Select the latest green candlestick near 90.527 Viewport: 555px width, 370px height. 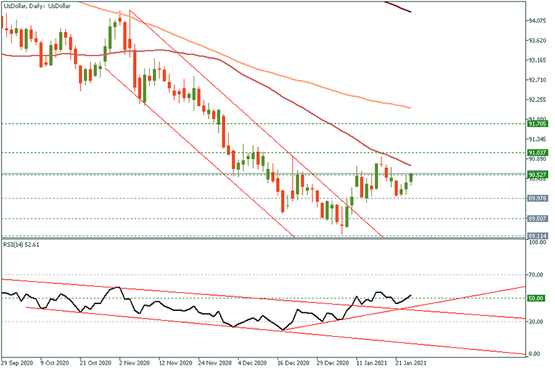click(411, 178)
